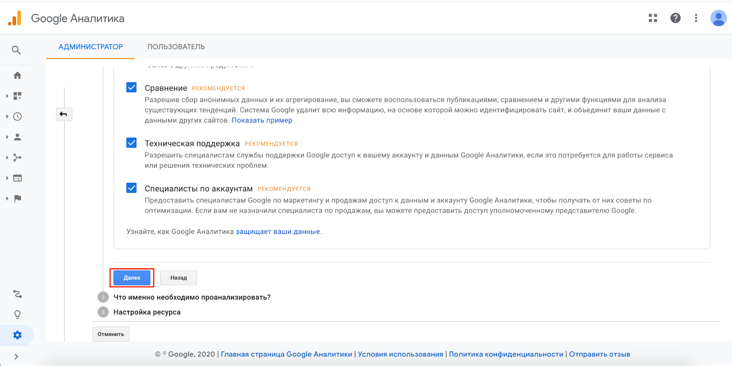Expand the Customization dashboard section arrow
The width and height of the screenshot is (732, 366).
[x=7, y=96]
